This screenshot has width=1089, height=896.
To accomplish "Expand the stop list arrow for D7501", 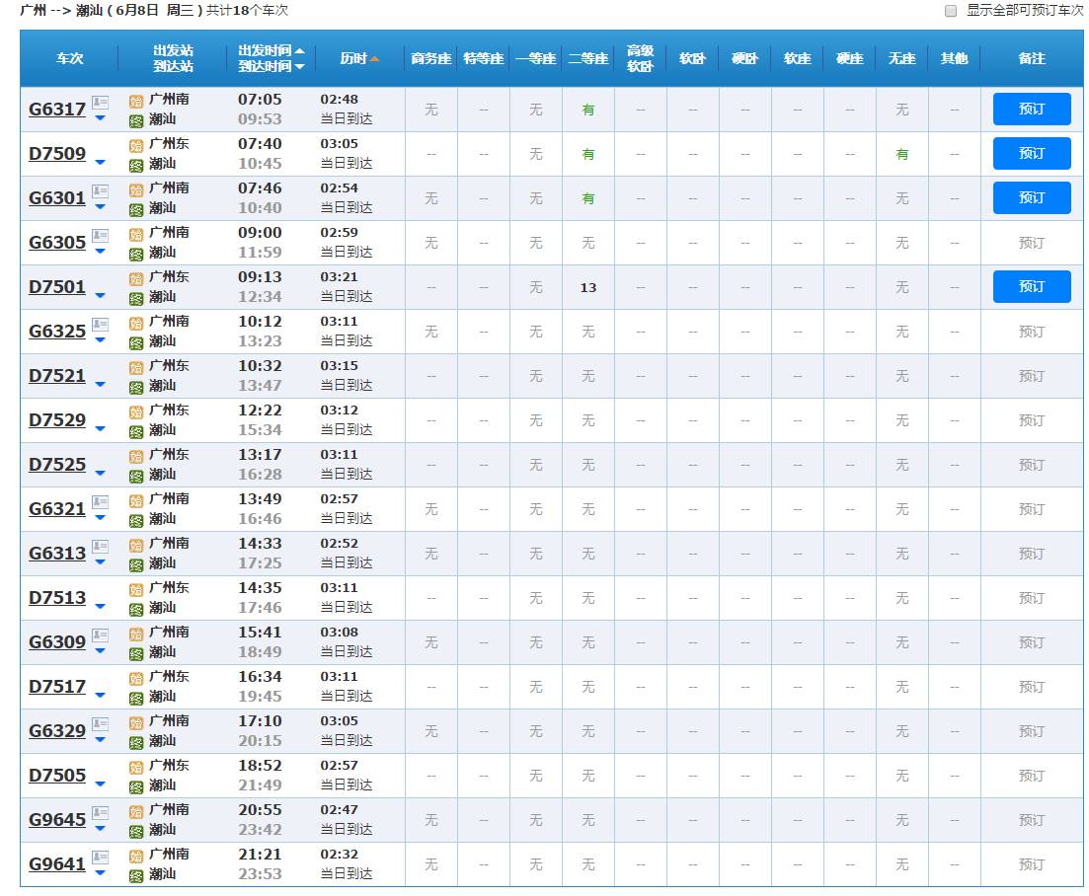I will click(100, 296).
